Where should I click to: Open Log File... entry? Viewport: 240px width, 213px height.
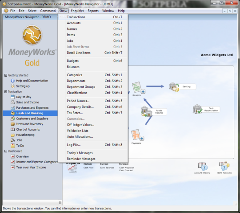(93, 145)
